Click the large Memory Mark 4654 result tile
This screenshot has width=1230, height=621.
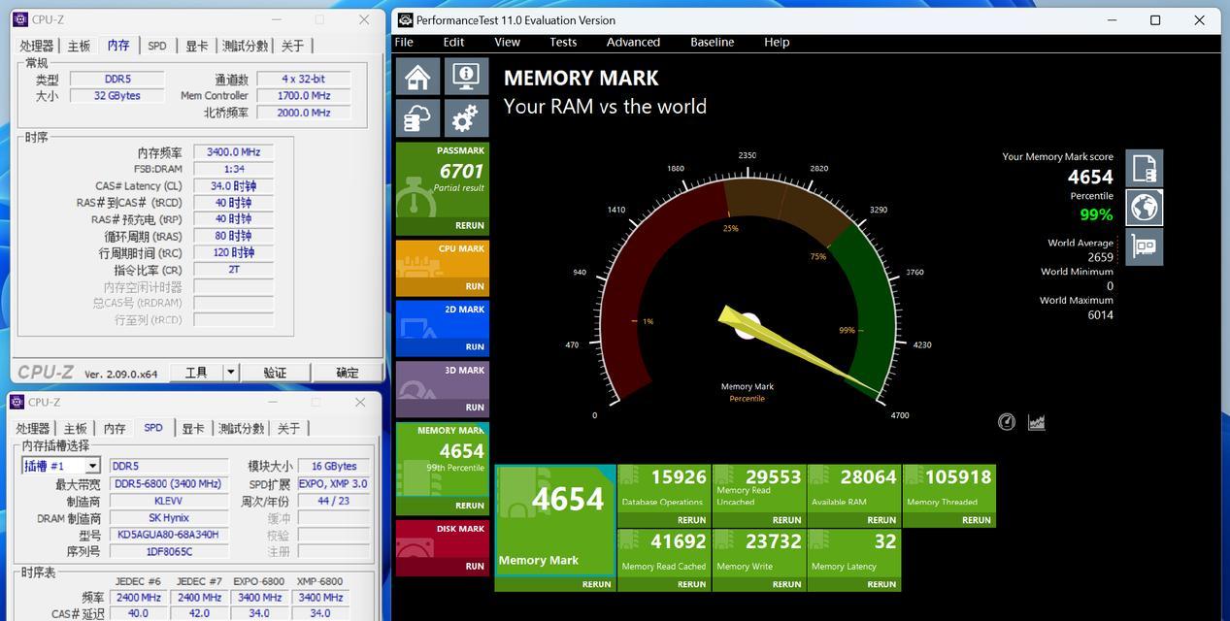[x=555, y=528]
